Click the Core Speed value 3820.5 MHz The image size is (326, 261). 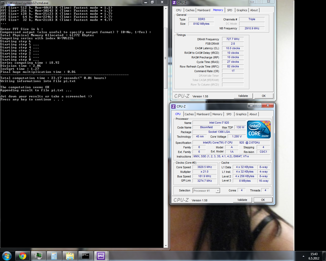point(205,167)
